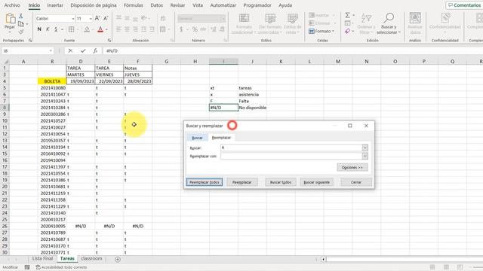483x271 pixels.
Task: Open the Datos ribbon tab
Action: point(156,5)
